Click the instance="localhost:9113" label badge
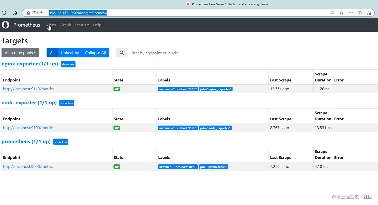The width and height of the screenshot is (378, 205). (x=178, y=89)
